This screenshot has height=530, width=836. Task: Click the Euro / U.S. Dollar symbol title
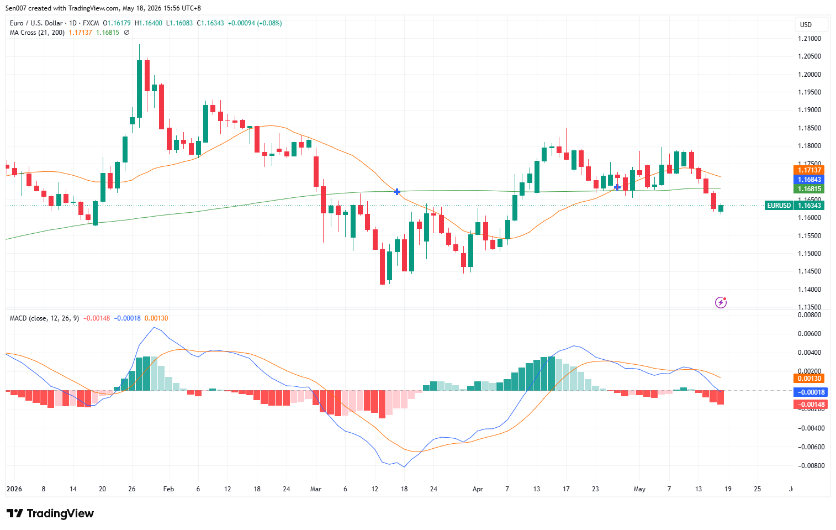(36, 23)
